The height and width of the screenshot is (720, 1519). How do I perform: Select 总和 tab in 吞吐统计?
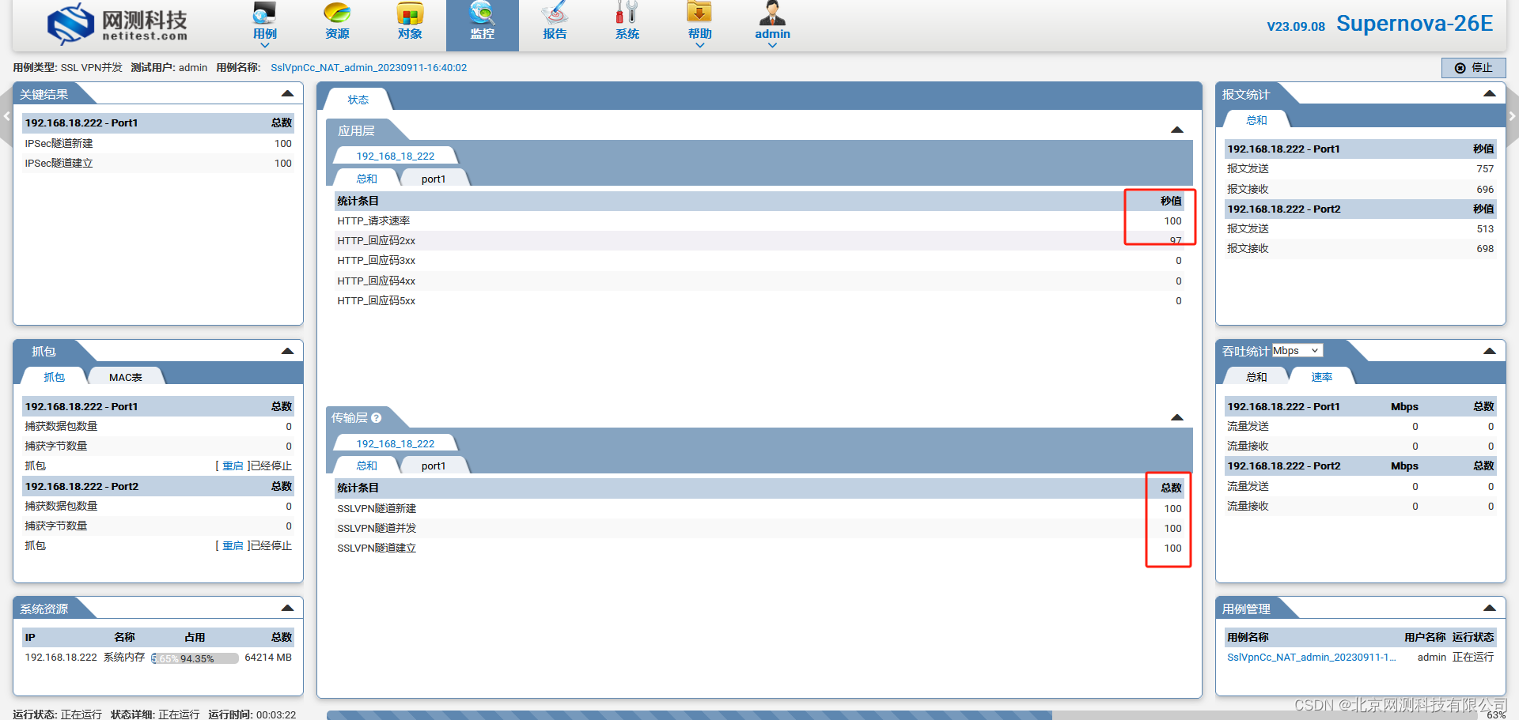pos(1256,378)
